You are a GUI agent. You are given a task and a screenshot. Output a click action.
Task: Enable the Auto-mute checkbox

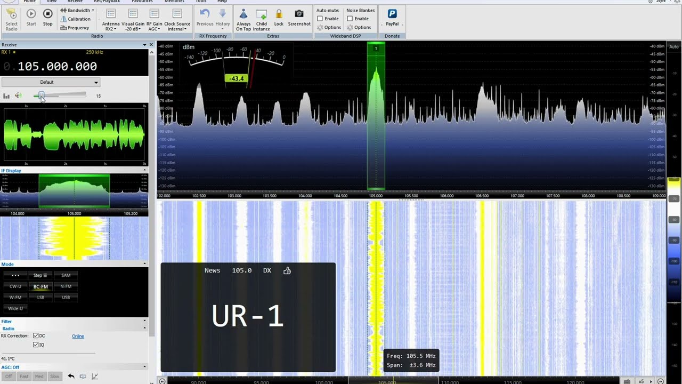[x=320, y=19]
